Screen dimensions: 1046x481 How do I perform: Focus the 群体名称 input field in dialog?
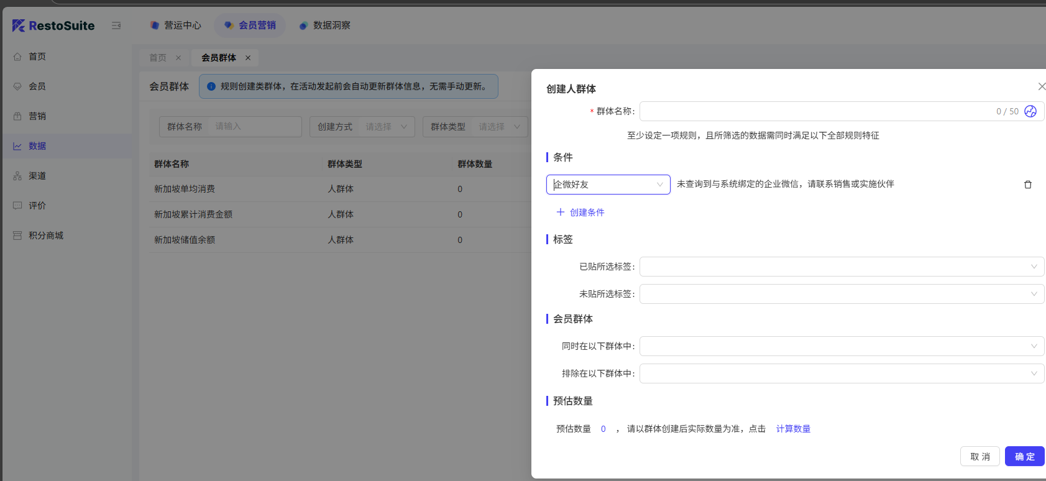click(x=814, y=111)
